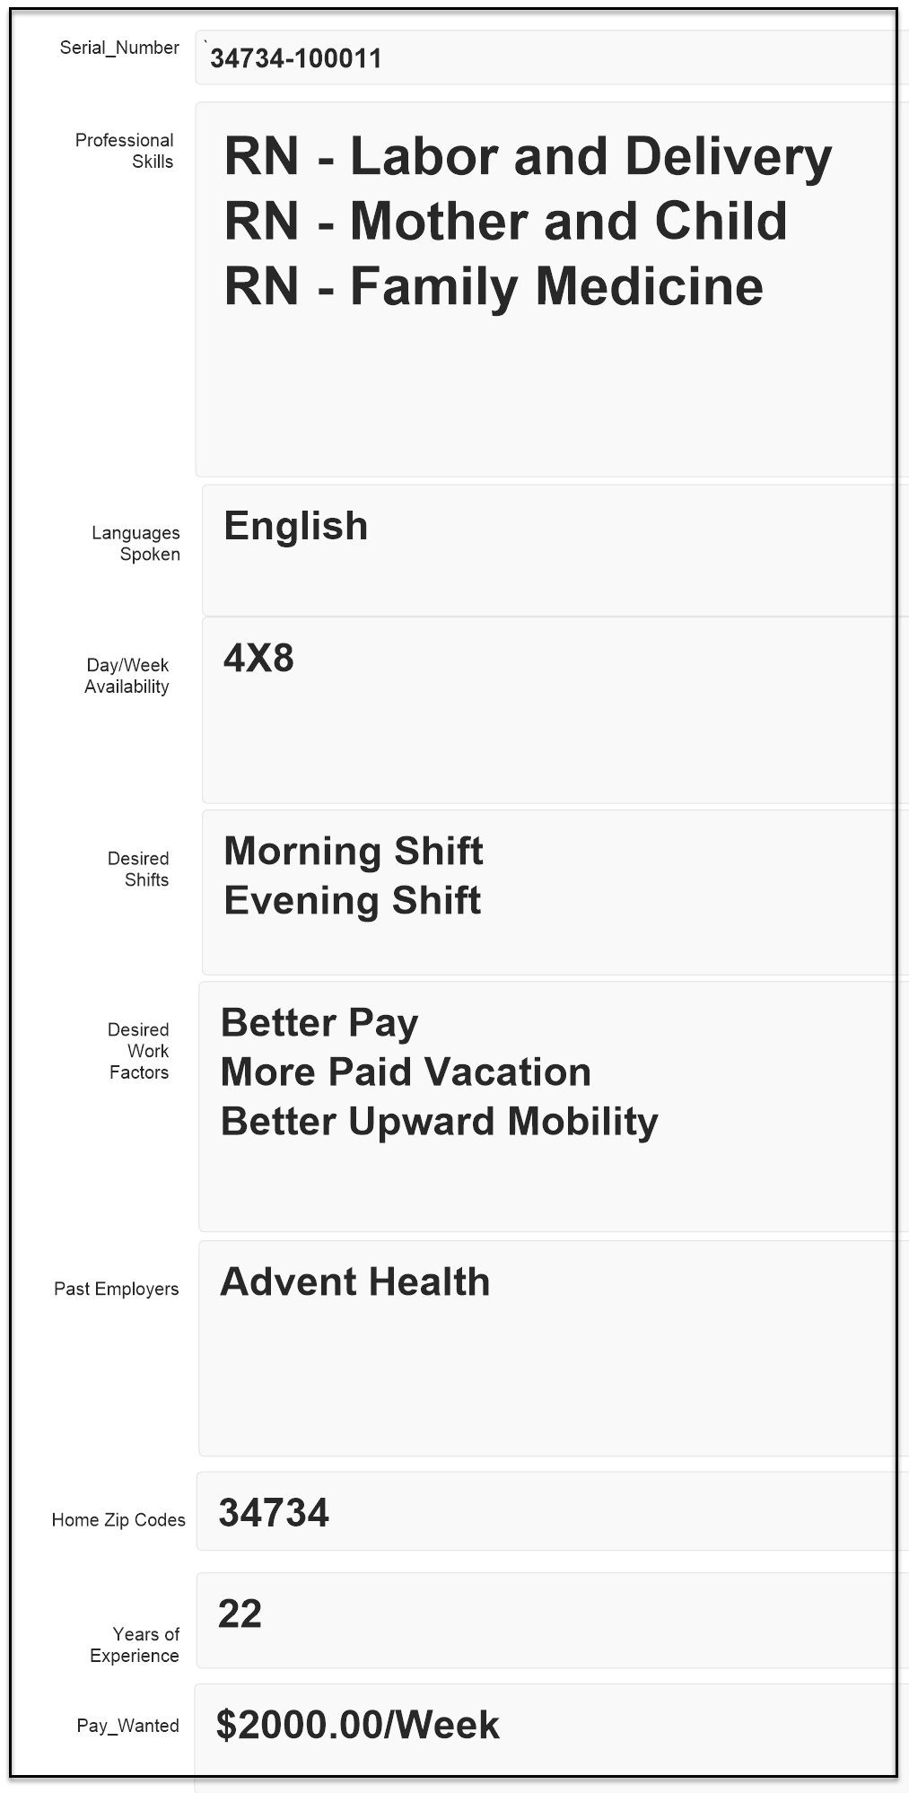Select the Morning Shift entry
909x1793 pixels.
tap(353, 851)
